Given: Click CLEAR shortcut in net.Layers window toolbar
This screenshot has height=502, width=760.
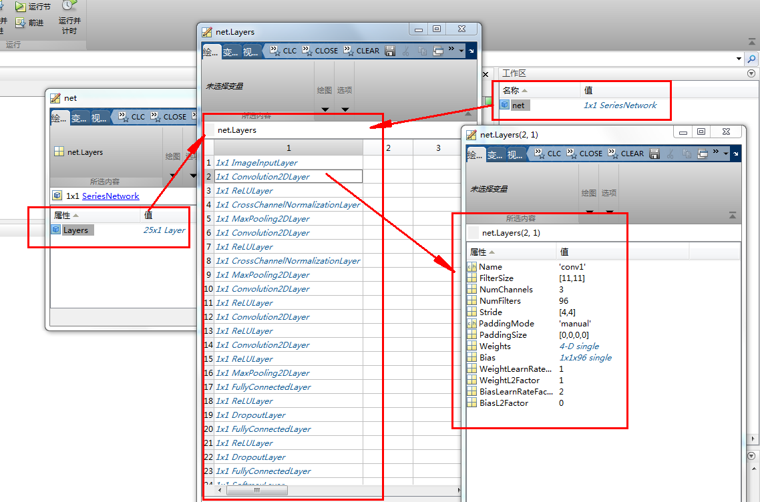Looking at the screenshot, I should point(362,50).
